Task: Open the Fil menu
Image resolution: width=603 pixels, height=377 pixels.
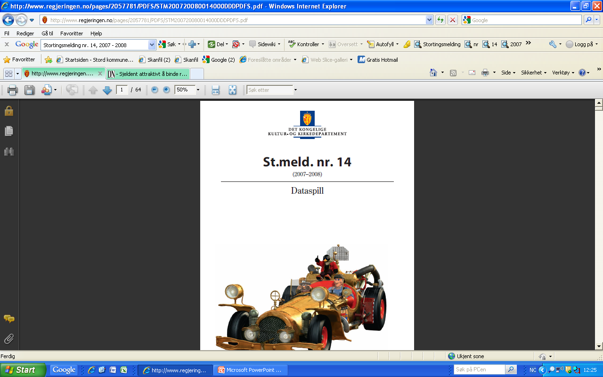Action: 7,33
